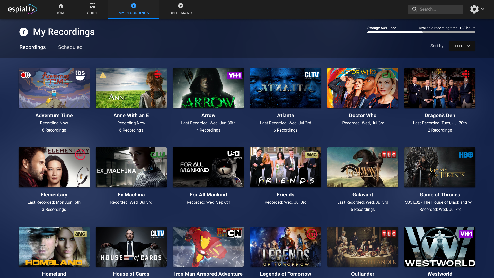The height and width of the screenshot is (278, 494).
Task: Click the CBC logo on Dragon's Den thumbnail
Action: click(466, 75)
